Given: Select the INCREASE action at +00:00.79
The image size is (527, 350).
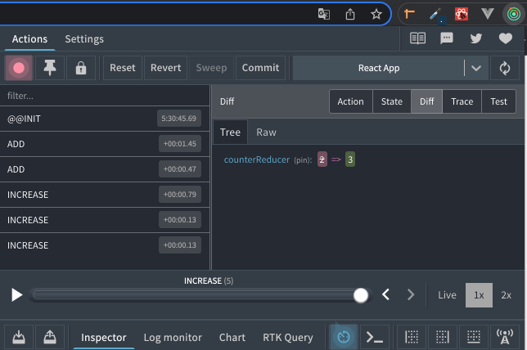Looking at the screenshot, I should point(105,195).
